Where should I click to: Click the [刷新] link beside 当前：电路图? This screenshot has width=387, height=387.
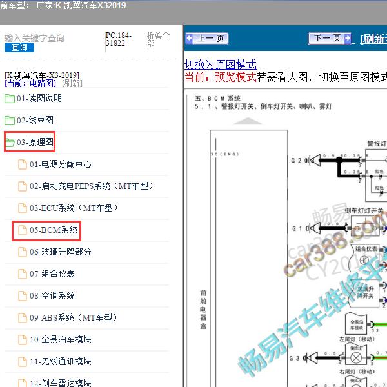point(72,83)
